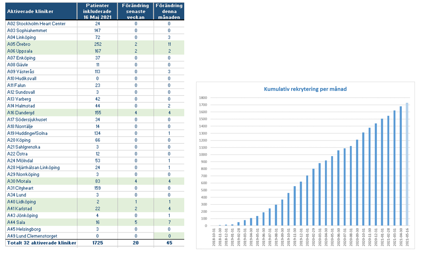
Task: Click the 2018-10-31 x-axis date label
Action: [214, 237]
